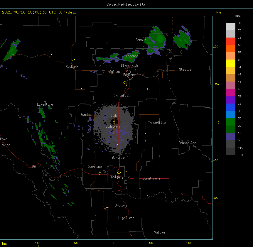Click the white plus marker north of Drumheller

(x=180, y=110)
